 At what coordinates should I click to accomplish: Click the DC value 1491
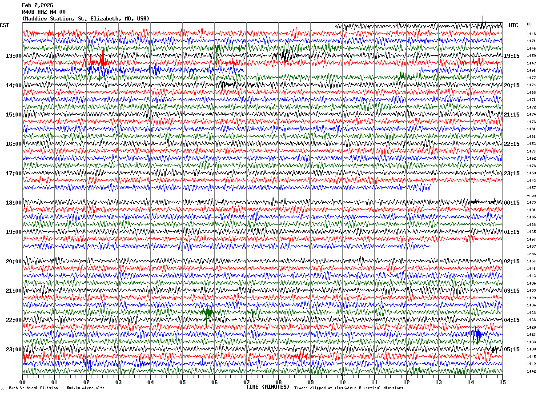tap(531, 210)
